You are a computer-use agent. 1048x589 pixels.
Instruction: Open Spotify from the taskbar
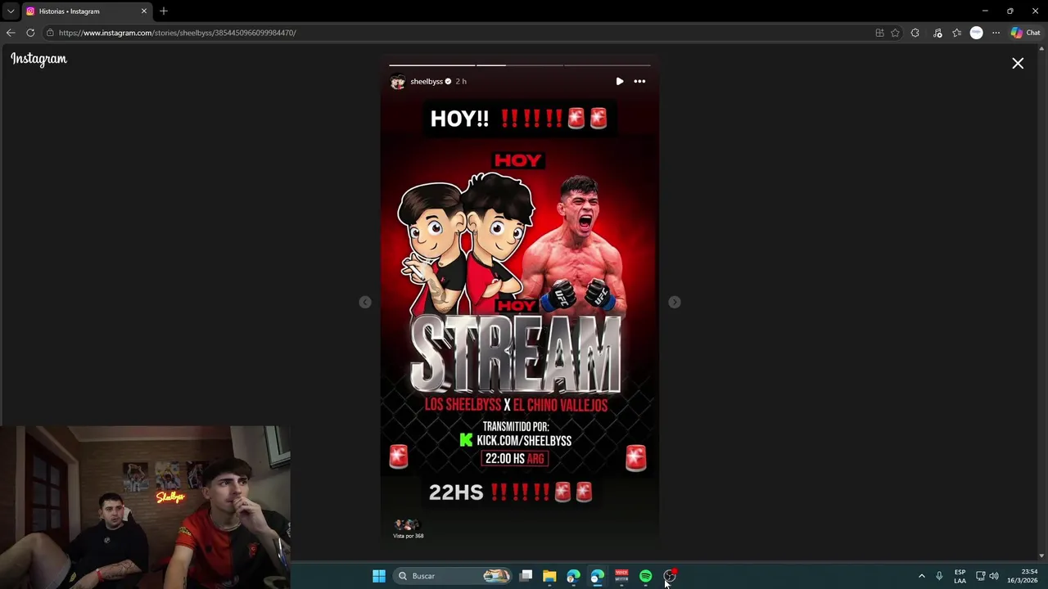tap(645, 576)
